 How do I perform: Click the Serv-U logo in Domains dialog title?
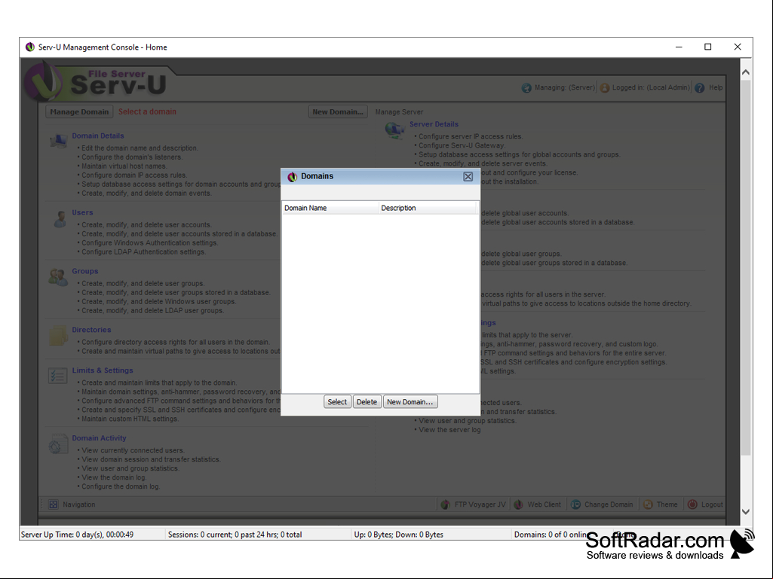293,177
